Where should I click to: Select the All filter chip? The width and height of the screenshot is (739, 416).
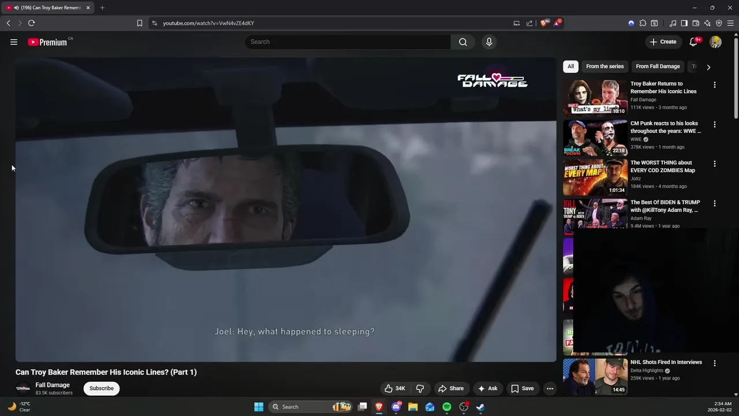[x=570, y=66]
